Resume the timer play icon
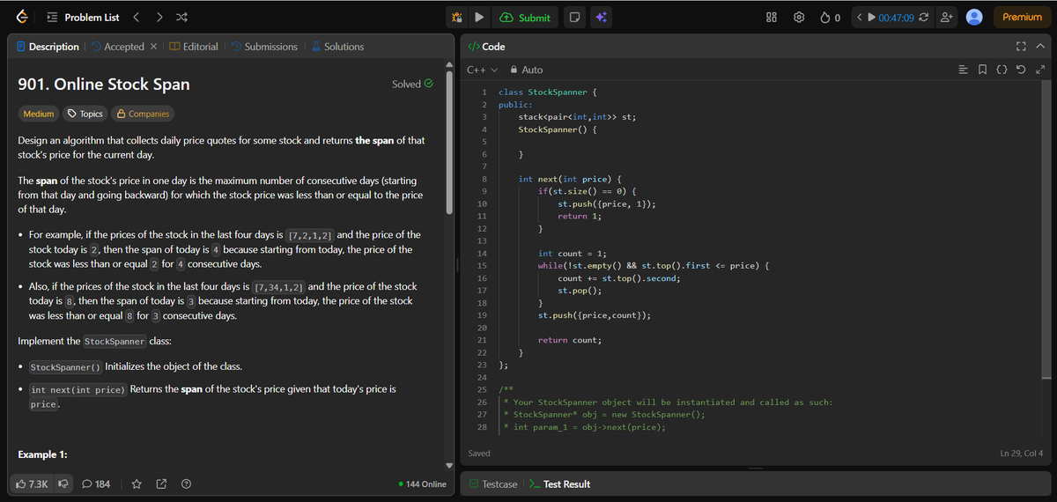Screen dimensions: 1057x502 click(870, 18)
